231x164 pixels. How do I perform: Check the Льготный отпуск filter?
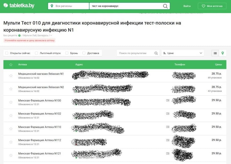37,53
